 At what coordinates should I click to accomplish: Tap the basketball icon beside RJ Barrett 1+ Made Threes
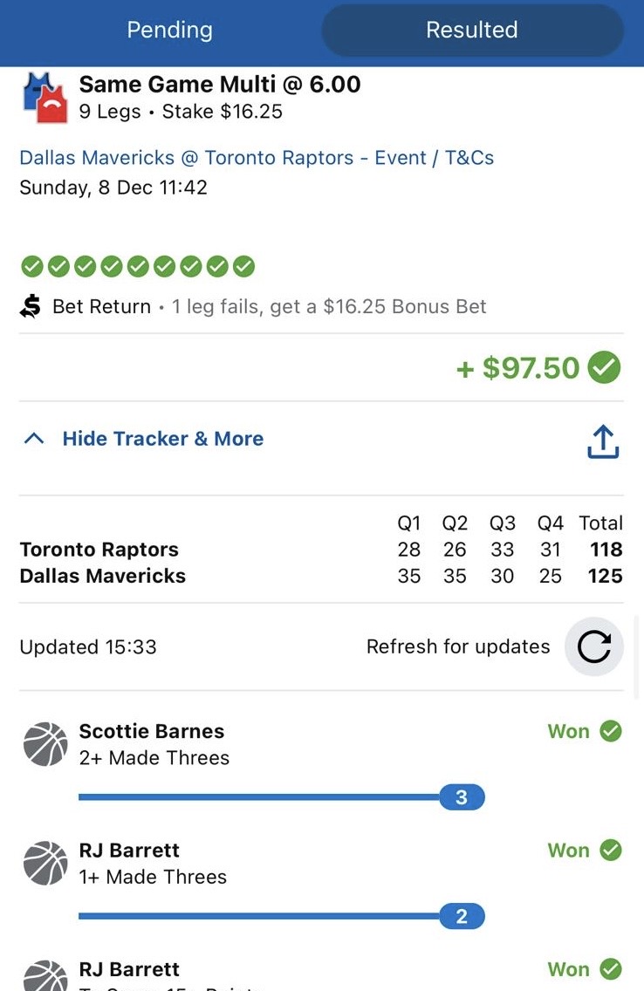tap(45, 864)
